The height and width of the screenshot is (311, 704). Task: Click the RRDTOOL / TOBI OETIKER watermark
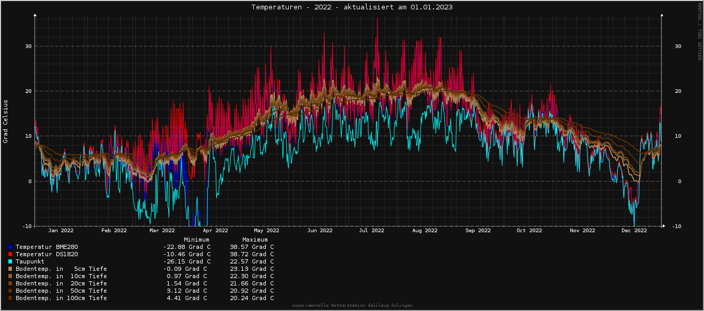pyautogui.click(x=699, y=31)
